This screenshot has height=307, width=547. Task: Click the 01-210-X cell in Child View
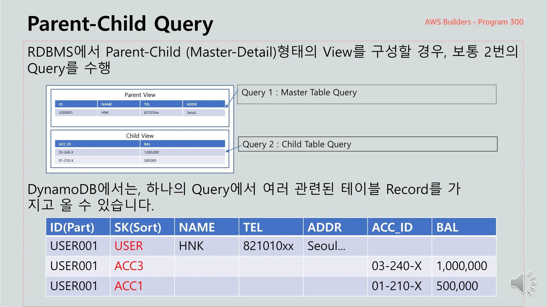coord(97,160)
